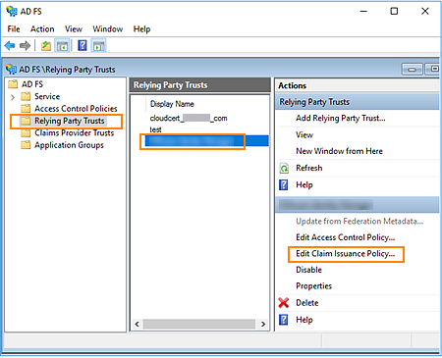
Task: Click Refresh action text
Action: [x=309, y=168]
